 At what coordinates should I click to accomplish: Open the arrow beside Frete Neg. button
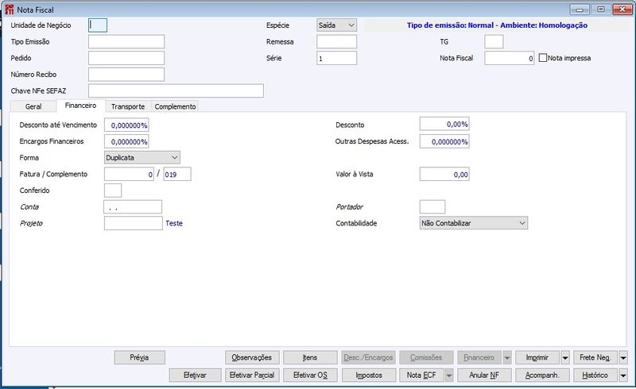[623, 358]
